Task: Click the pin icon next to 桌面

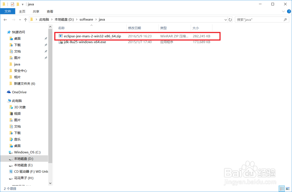Action: click(46, 39)
